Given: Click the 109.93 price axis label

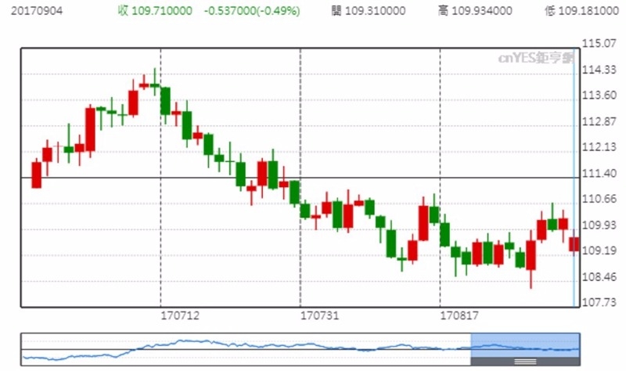Looking at the screenshot, I should [x=599, y=225].
